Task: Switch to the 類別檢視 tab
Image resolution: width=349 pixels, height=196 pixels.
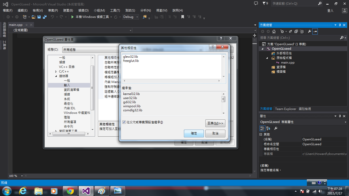Action: [x=305, y=109]
